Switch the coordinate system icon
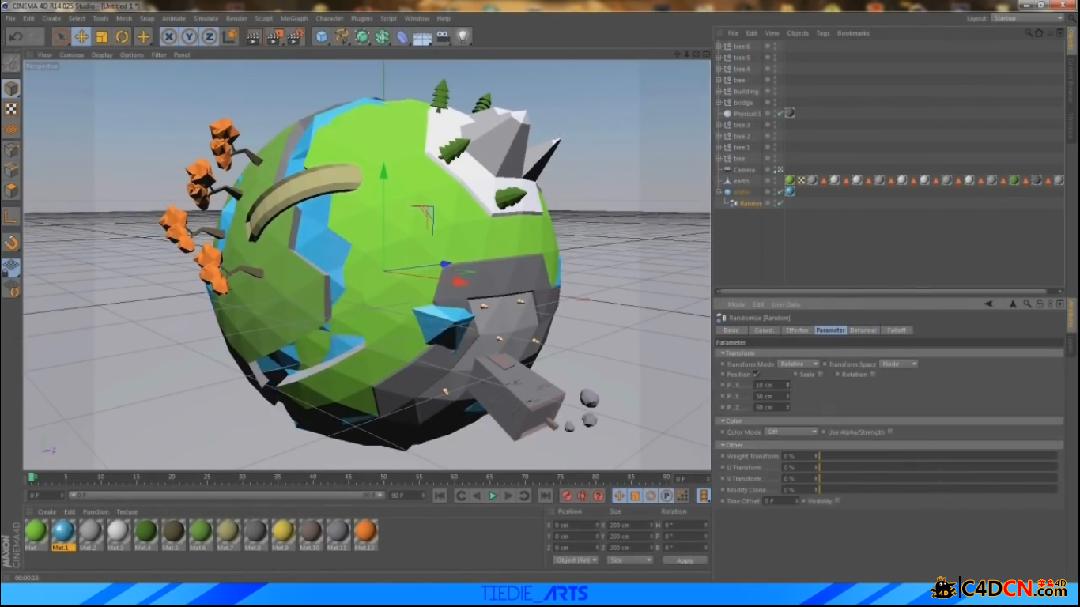Image resolution: width=1080 pixels, height=607 pixels. (229, 36)
